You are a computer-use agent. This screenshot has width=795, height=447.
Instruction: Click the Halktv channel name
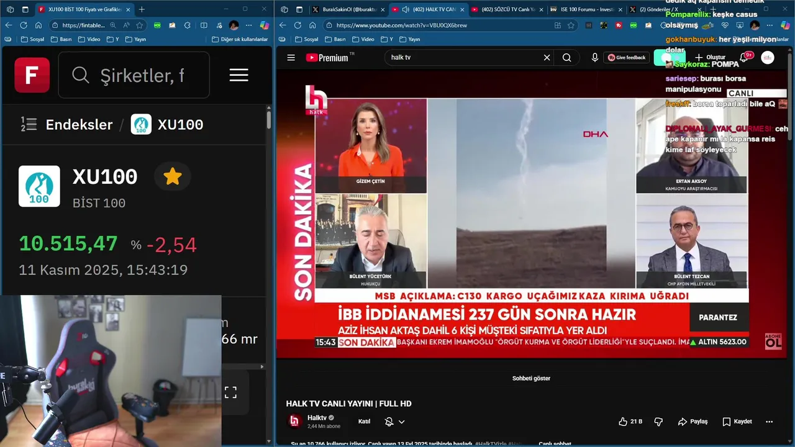(317, 418)
